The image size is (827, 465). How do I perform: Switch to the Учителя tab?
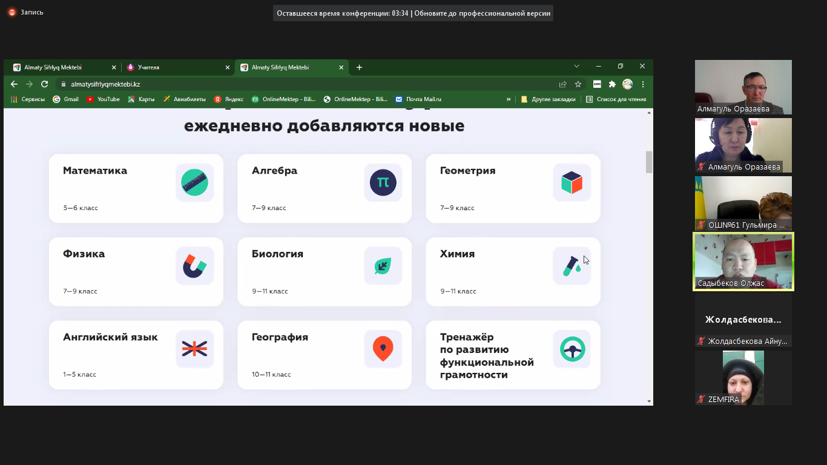click(176, 67)
